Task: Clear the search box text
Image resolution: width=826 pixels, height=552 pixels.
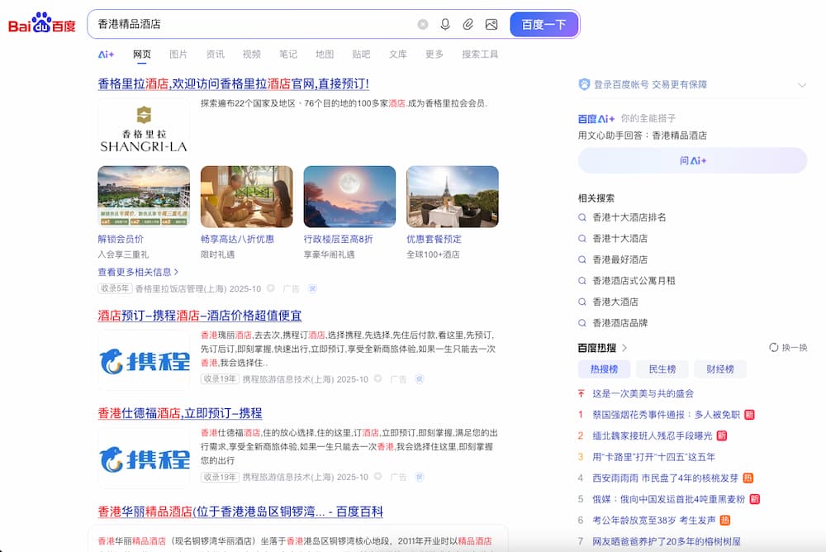Action: point(423,25)
